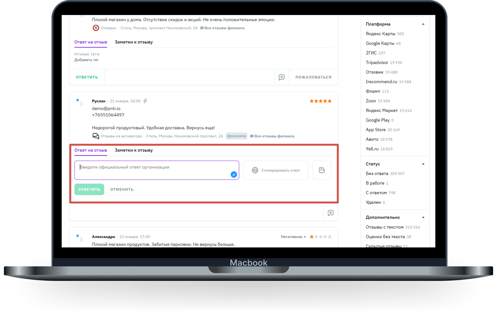Click the lightning icon next to Ruslan's date

(x=145, y=101)
